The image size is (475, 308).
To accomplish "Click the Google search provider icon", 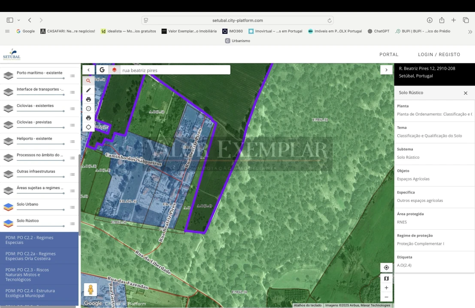I will coord(102,70).
